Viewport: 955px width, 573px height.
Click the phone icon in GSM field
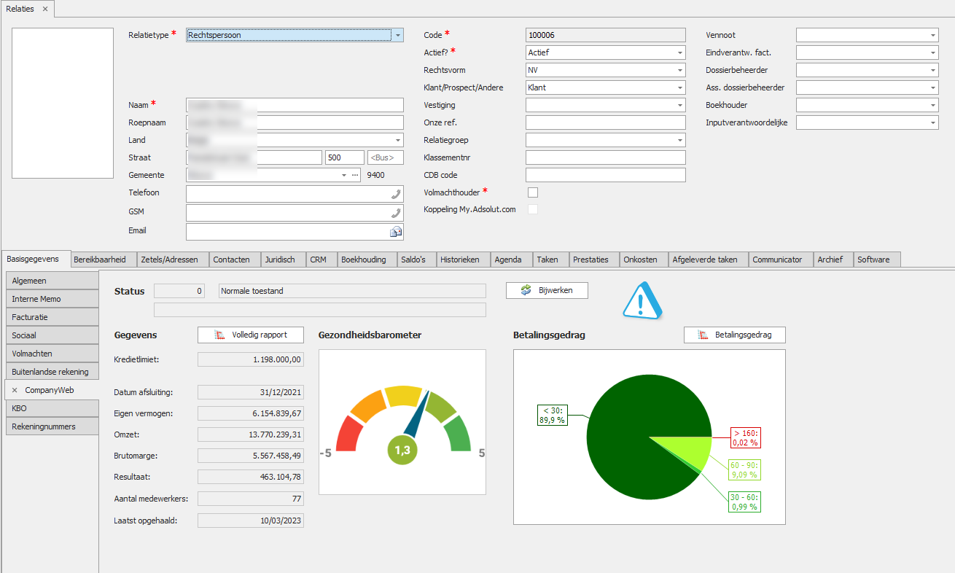pos(396,213)
